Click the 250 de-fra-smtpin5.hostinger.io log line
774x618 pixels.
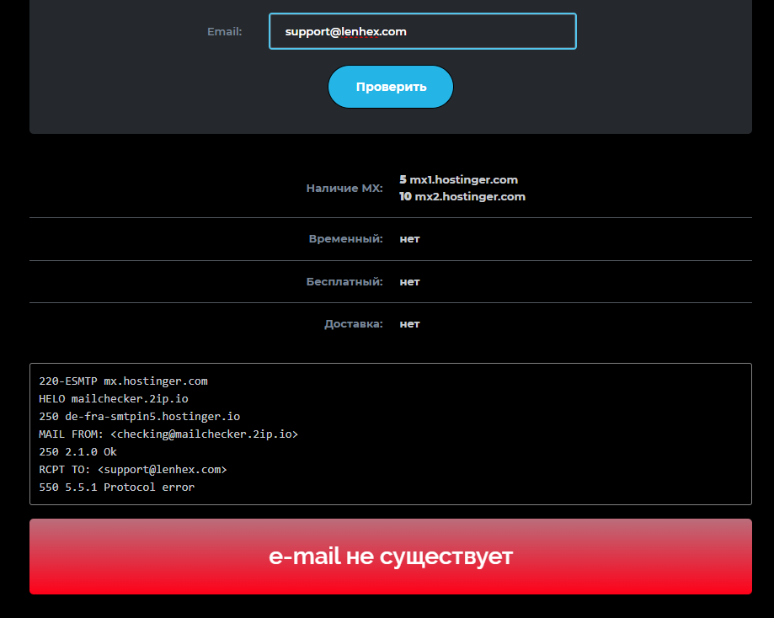[139, 417]
